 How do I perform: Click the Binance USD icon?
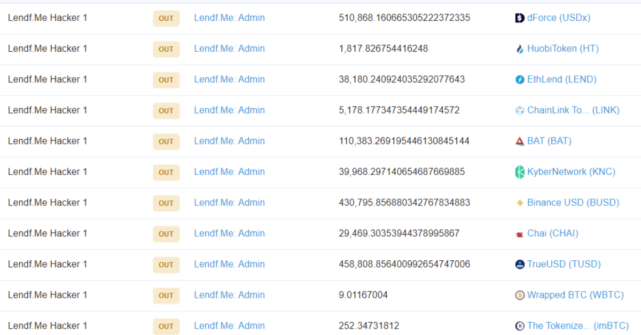click(x=519, y=203)
